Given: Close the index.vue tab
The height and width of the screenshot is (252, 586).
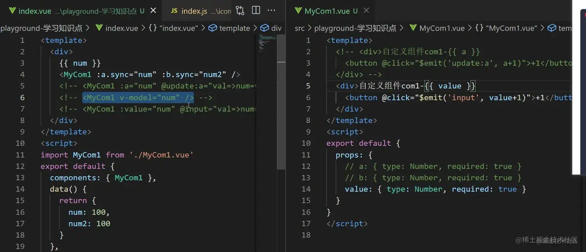Looking at the screenshot, I should point(153,11).
